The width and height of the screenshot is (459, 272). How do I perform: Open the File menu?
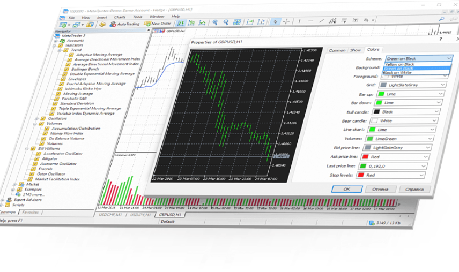71,18
